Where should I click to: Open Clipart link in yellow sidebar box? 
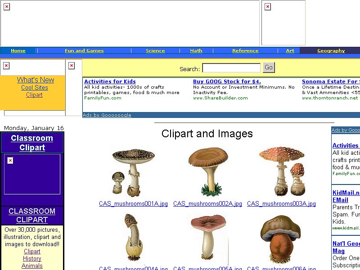point(34,94)
